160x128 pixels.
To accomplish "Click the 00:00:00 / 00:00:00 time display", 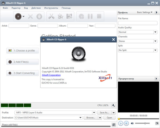I will (x=139, y=115).
